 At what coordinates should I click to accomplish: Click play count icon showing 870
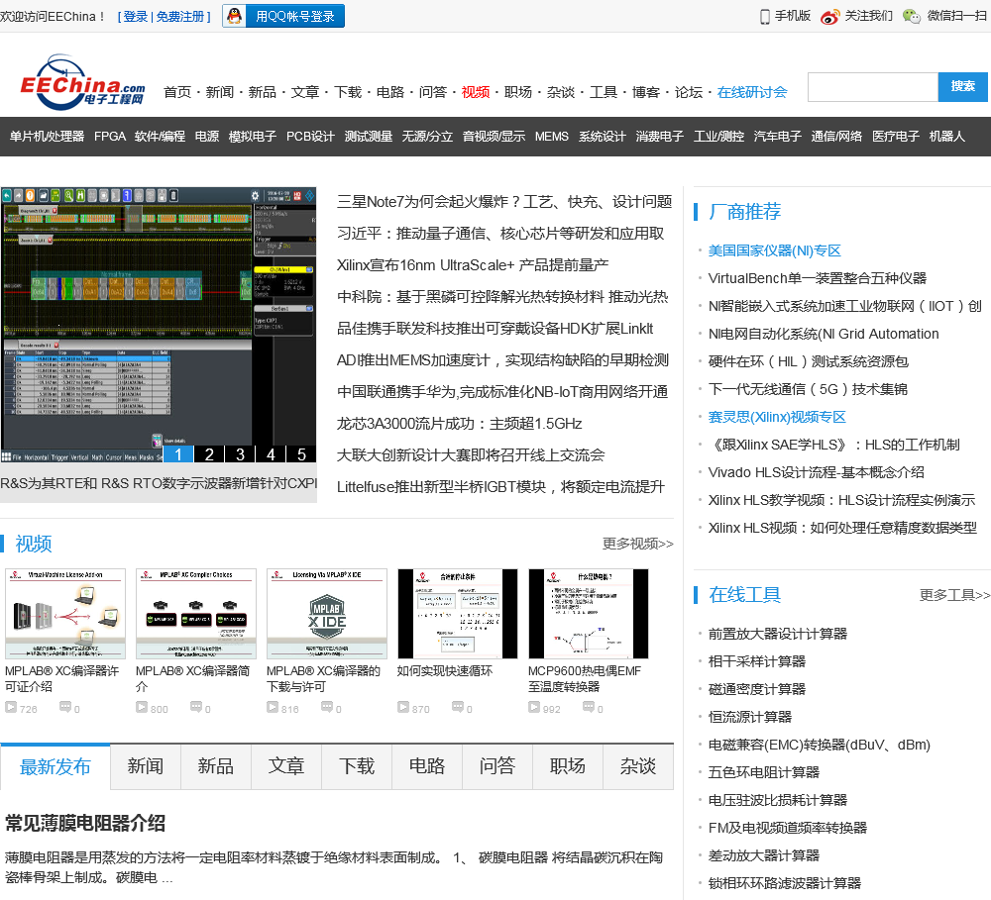point(403,707)
